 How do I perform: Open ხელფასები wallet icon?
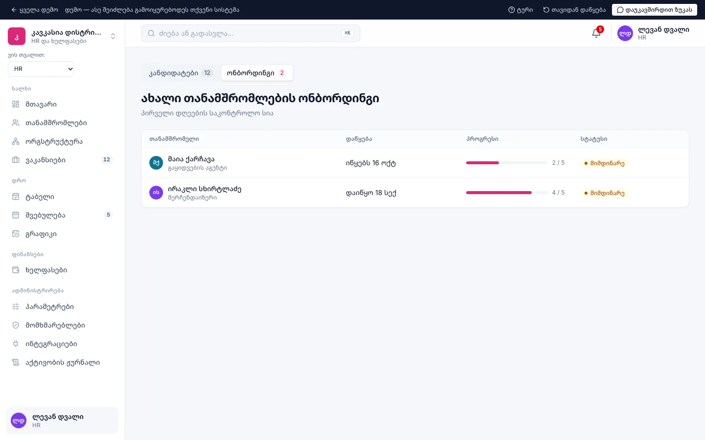pyautogui.click(x=16, y=270)
